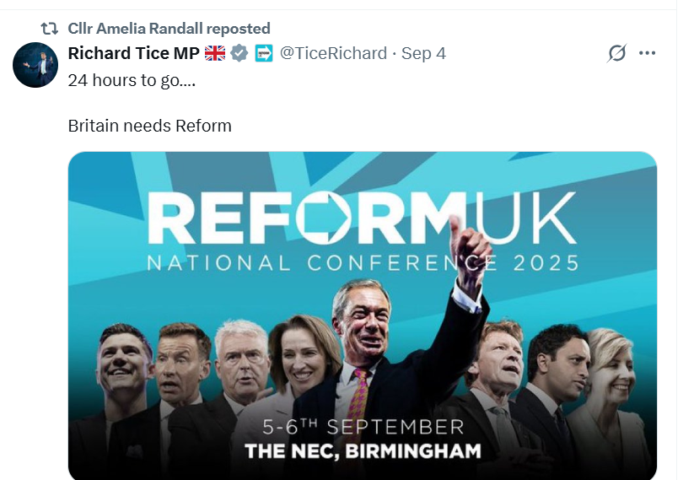The width and height of the screenshot is (694, 480).
Task: Open 'Cllr Amelia Randall reposted' link
Action: pyautogui.click(x=169, y=29)
